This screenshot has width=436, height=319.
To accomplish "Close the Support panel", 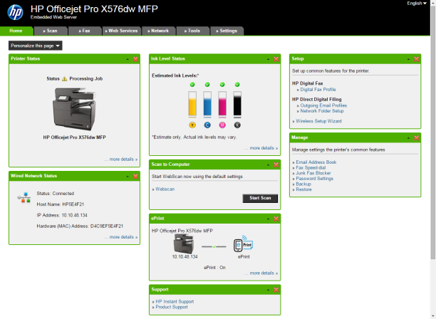I will 276,290.
